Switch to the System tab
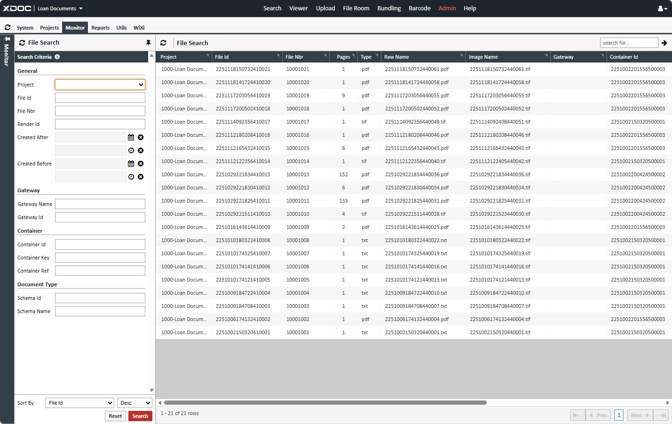Screen dimensions: 672x424 tap(25, 28)
